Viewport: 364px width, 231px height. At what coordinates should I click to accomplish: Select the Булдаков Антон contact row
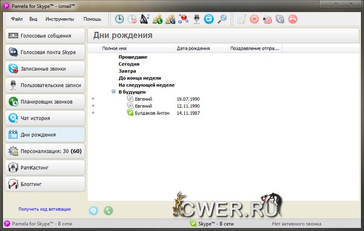point(152,113)
